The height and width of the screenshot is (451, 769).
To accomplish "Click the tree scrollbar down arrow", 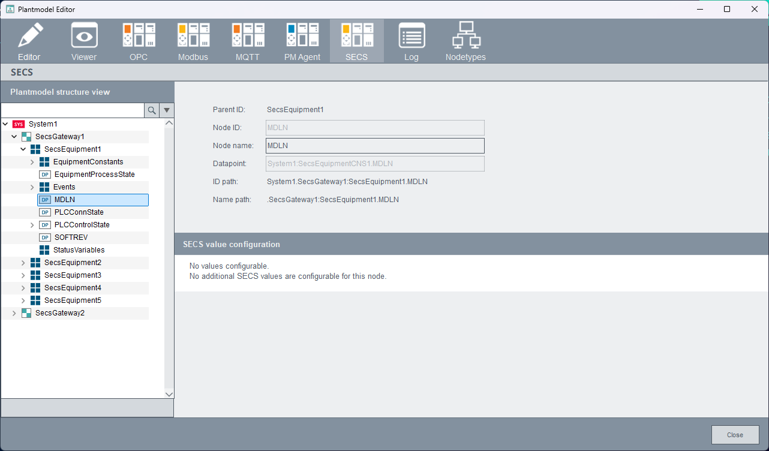I will pyautogui.click(x=169, y=394).
